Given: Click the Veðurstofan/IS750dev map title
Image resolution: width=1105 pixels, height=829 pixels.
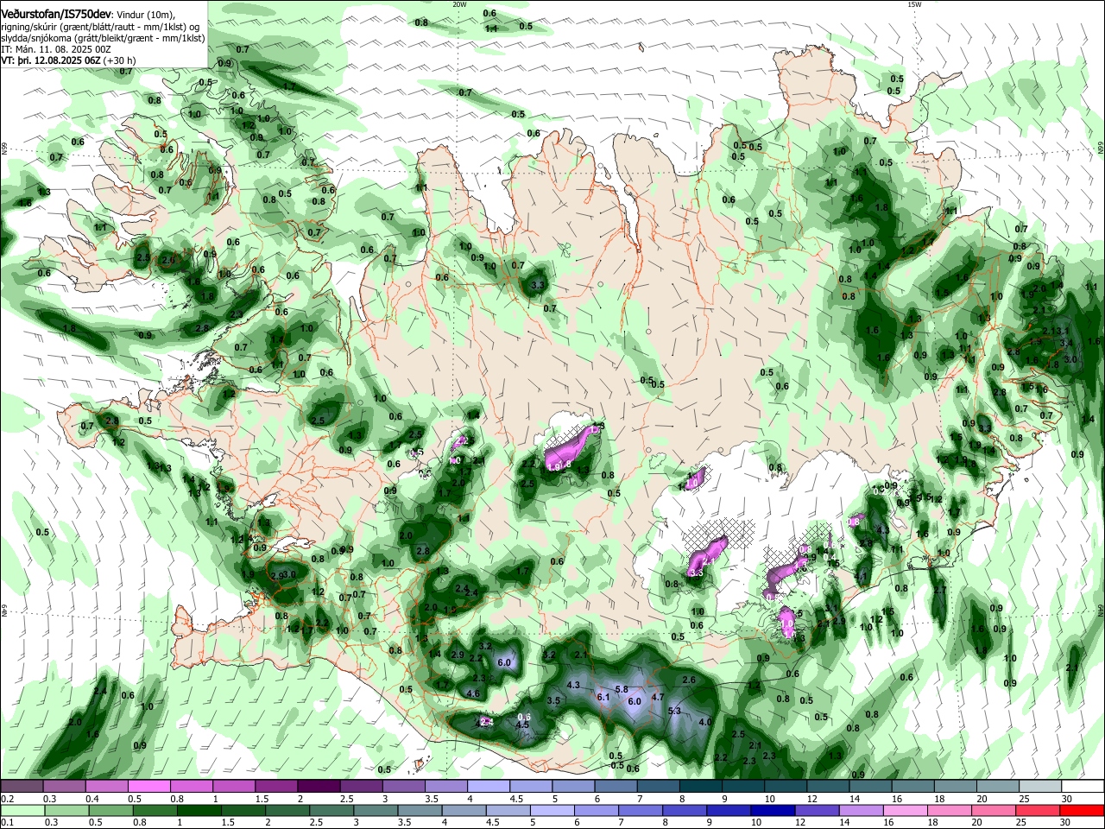Looking at the screenshot, I should (56, 15).
